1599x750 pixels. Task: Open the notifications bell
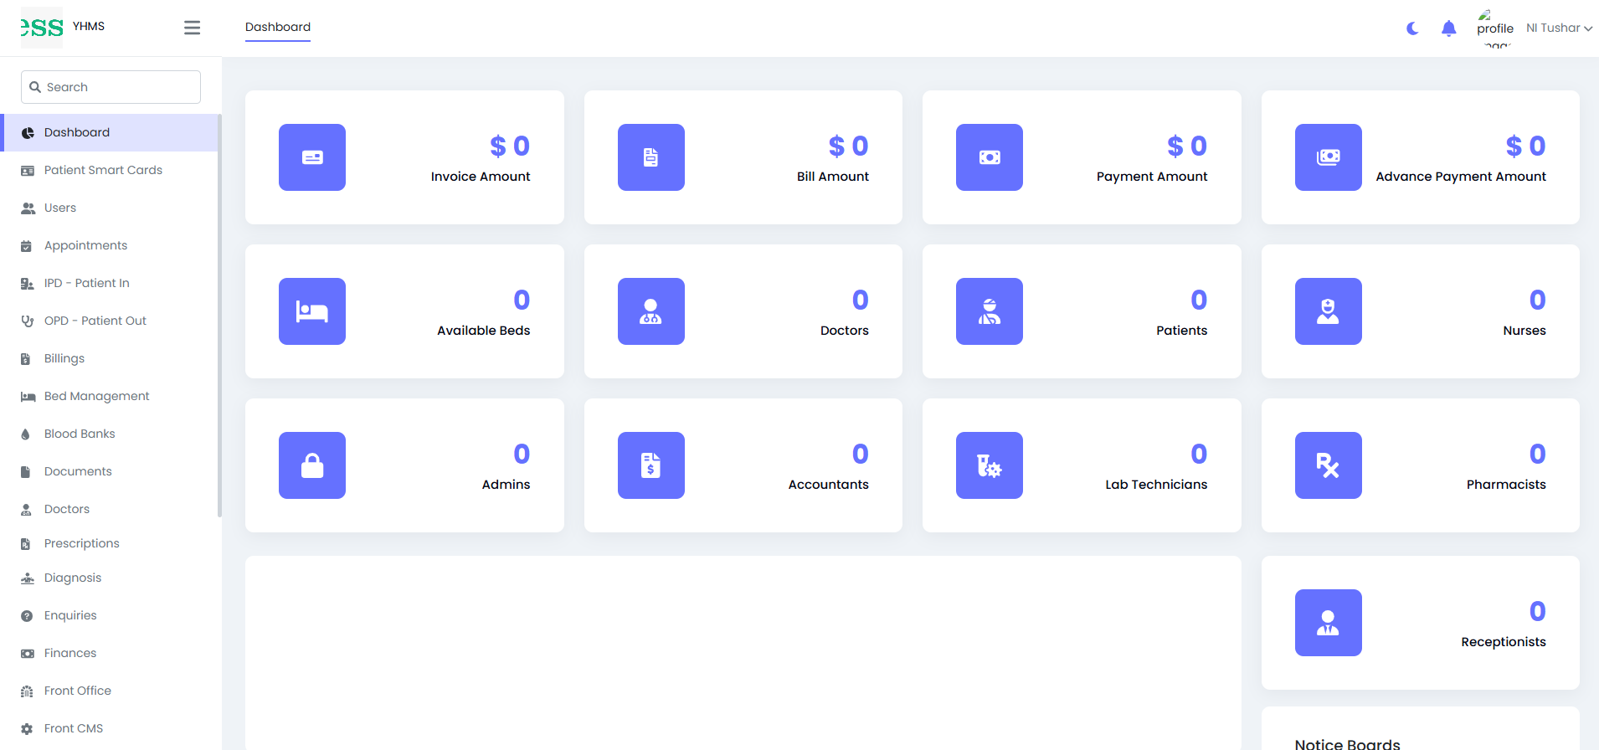coord(1448,28)
